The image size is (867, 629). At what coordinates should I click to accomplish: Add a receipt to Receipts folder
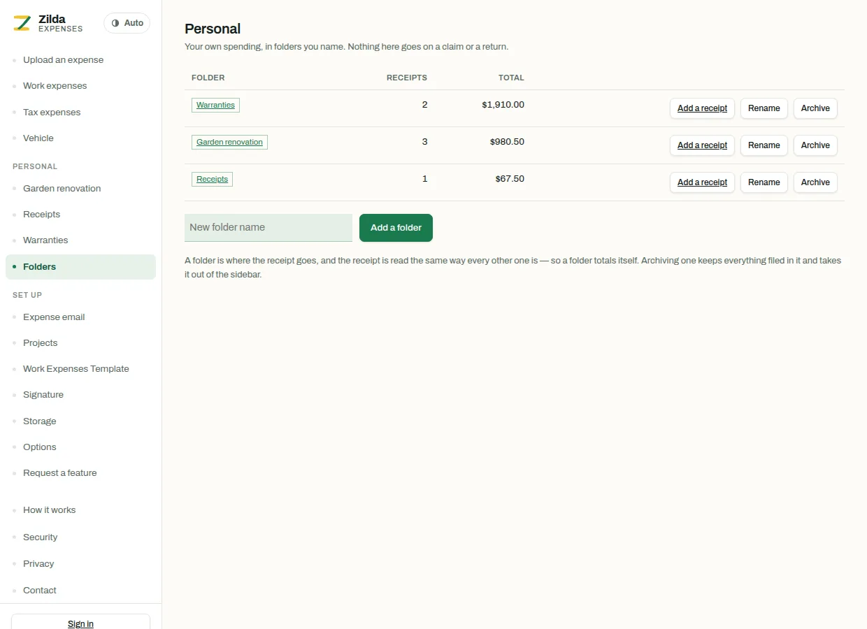[702, 182]
